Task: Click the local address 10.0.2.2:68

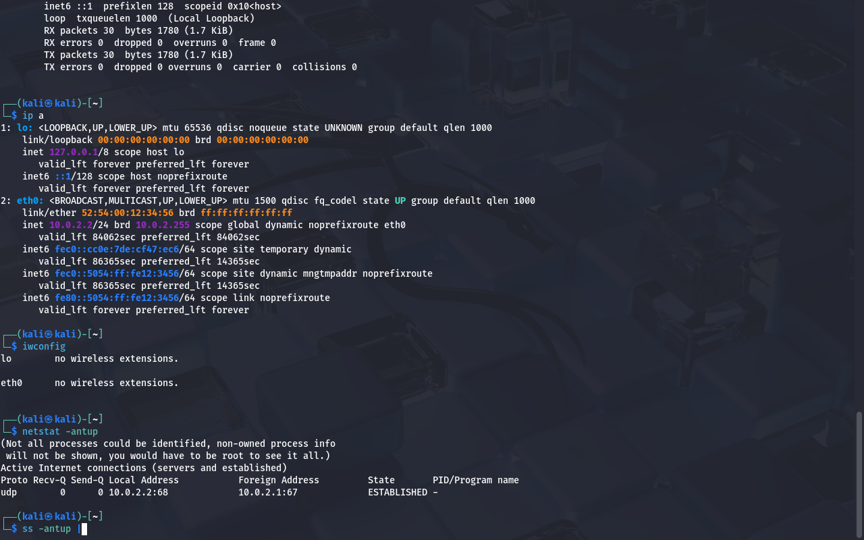Action: click(x=138, y=492)
